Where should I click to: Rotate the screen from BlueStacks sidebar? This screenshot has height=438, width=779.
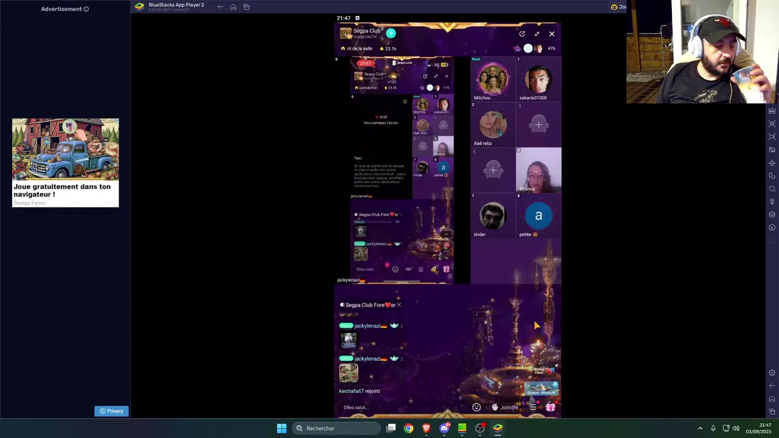point(772,189)
